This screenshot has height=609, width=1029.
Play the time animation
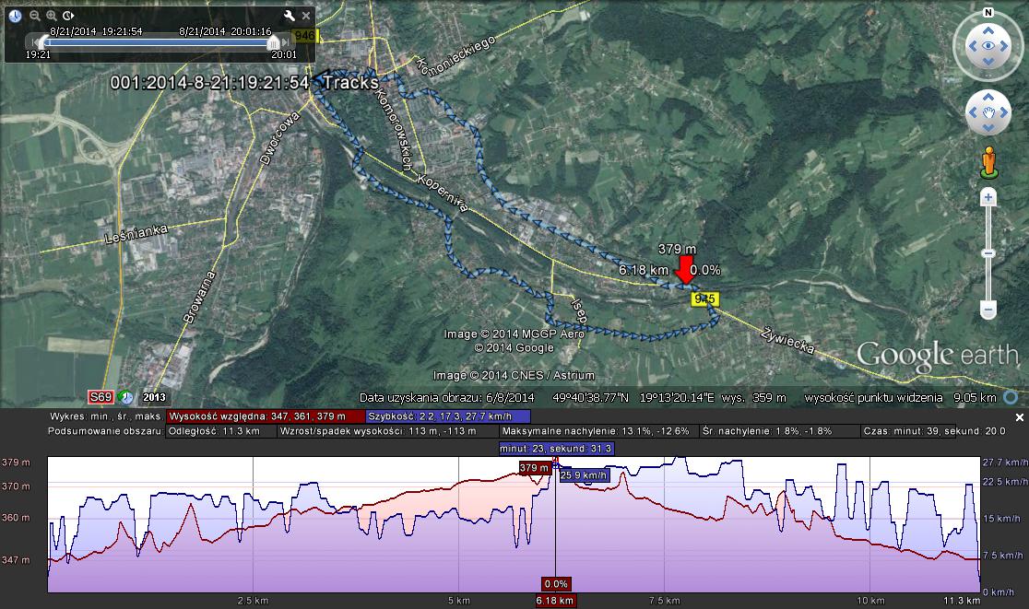[x=69, y=16]
